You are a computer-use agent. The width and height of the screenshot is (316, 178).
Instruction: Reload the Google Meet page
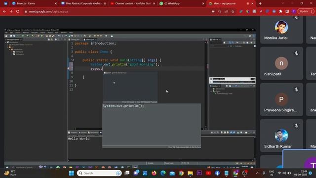(18, 11)
